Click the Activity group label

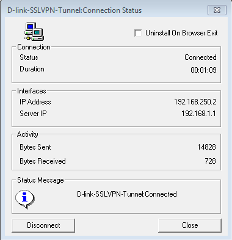coord(27,134)
